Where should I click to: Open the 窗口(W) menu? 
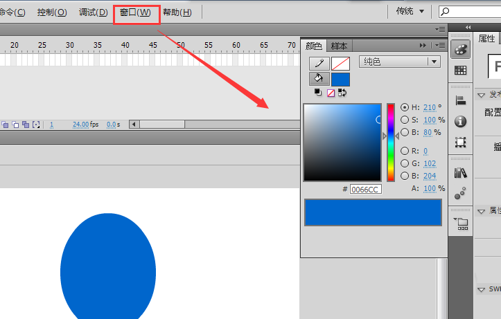[135, 12]
